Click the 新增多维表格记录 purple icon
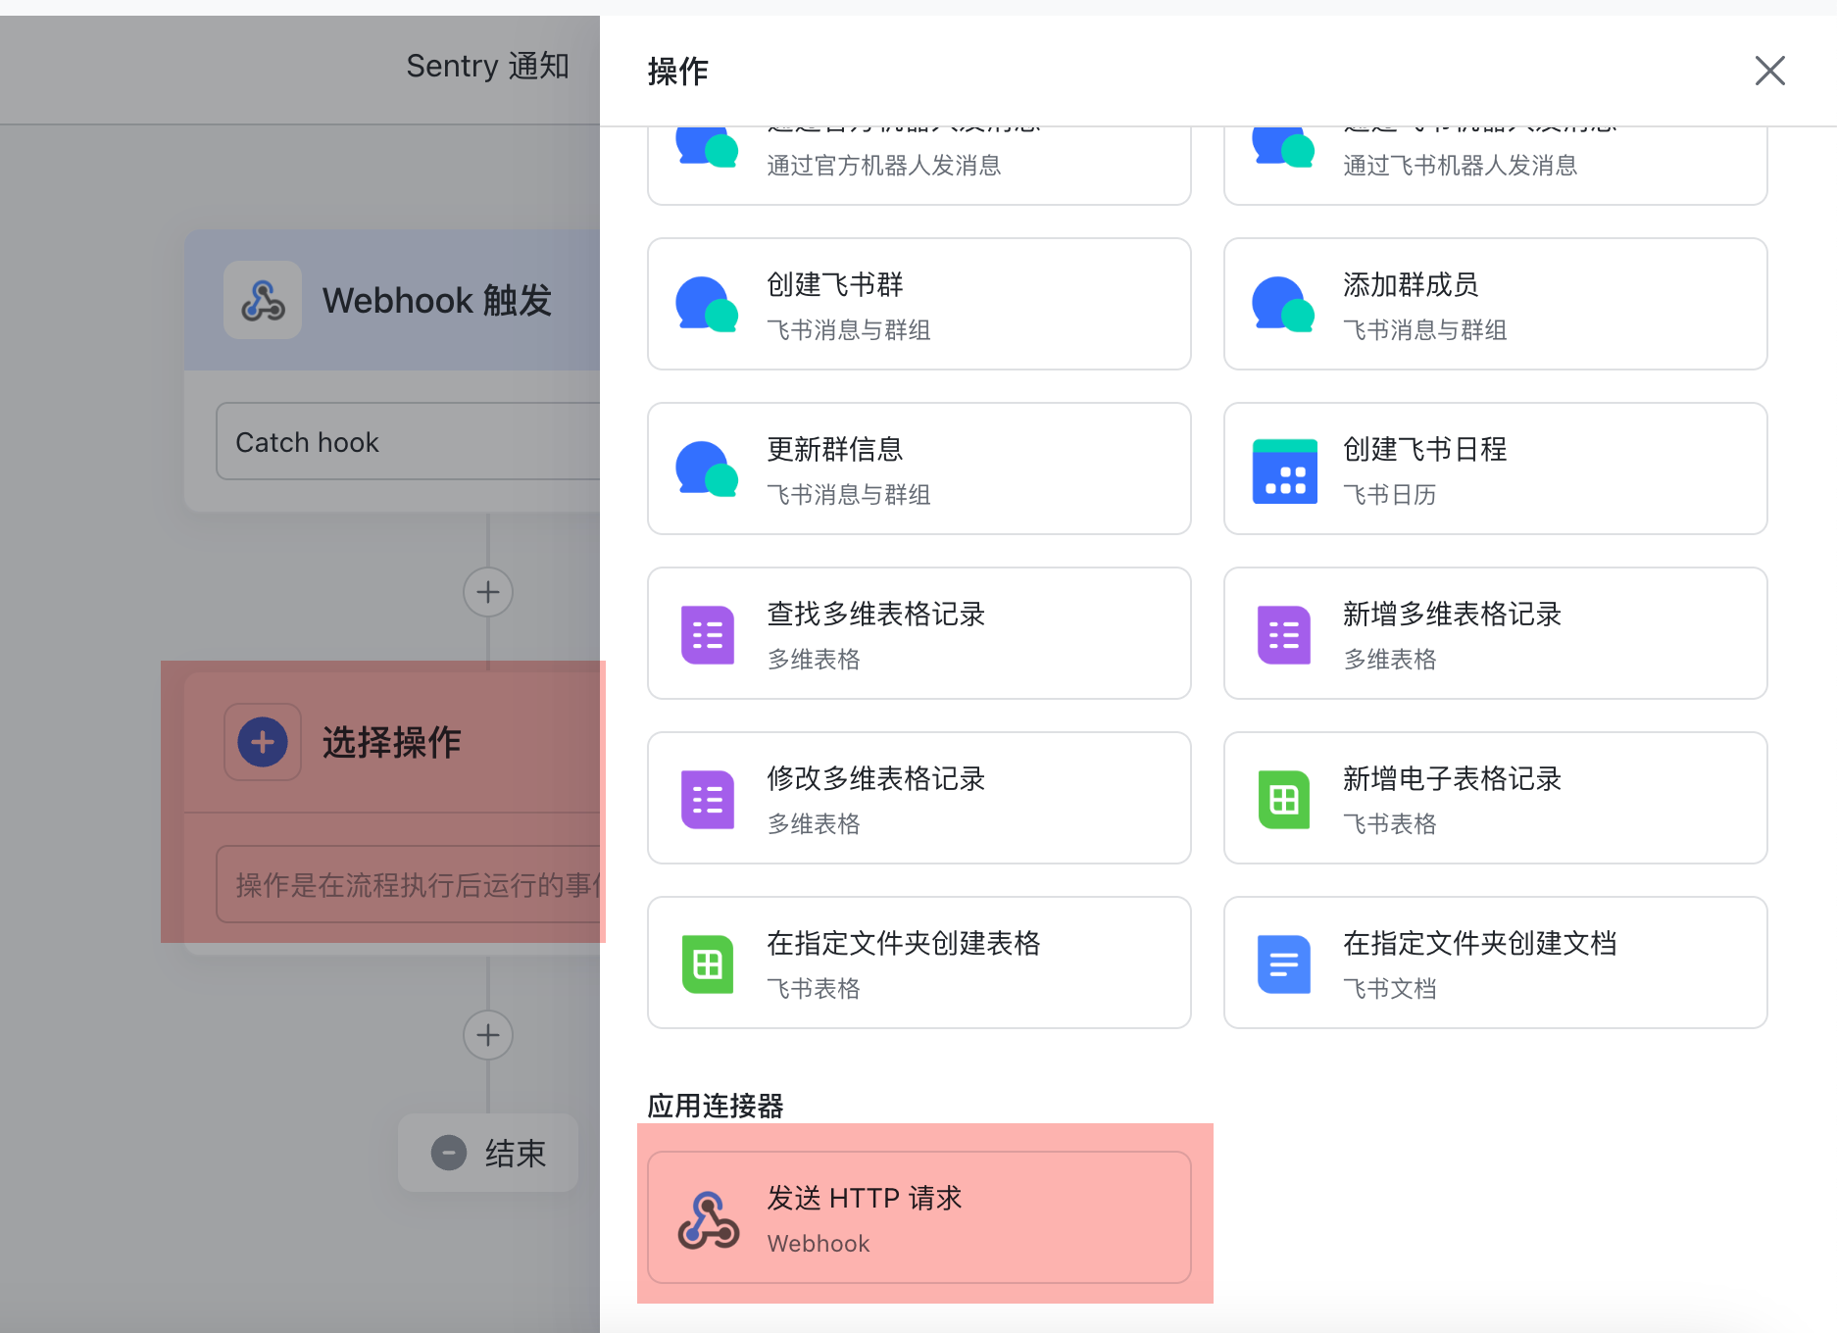The height and width of the screenshot is (1333, 1837). click(1284, 635)
